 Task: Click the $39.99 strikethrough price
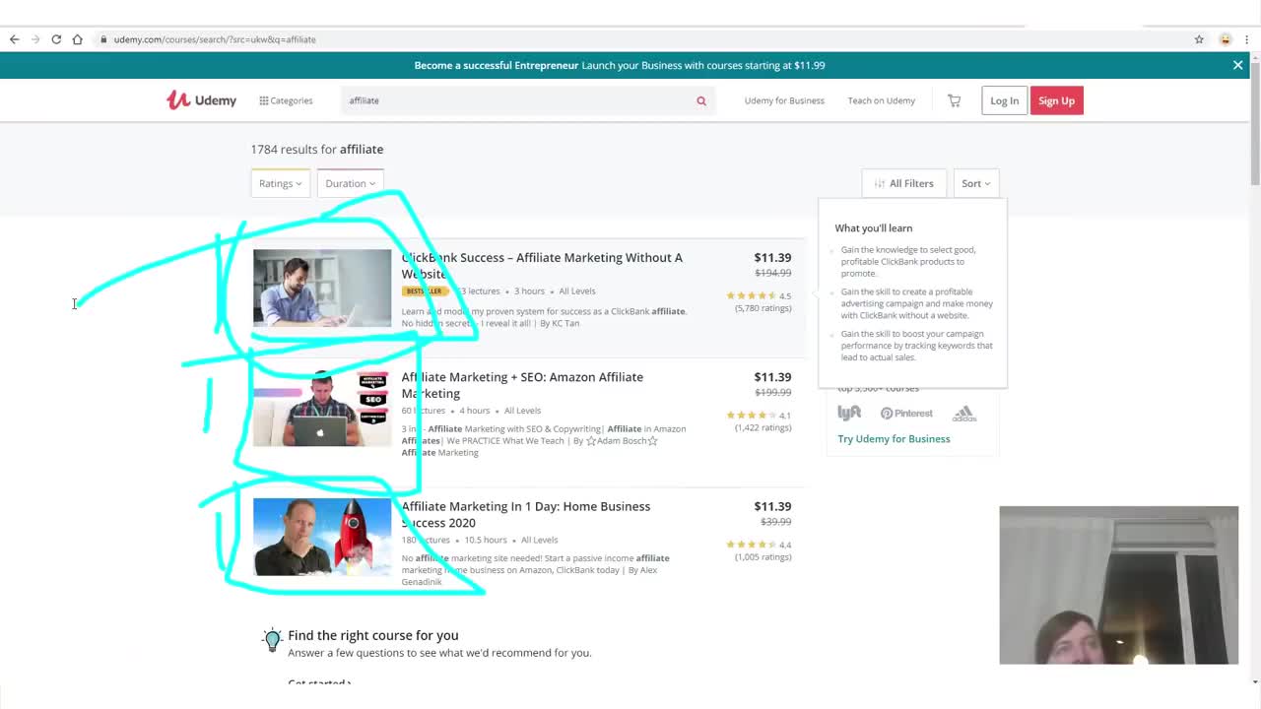click(775, 522)
